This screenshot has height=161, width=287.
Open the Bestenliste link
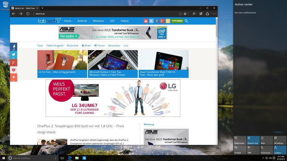tap(73, 45)
